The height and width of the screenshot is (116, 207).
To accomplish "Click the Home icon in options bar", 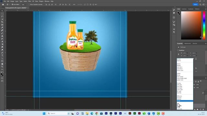I will [3, 5].
